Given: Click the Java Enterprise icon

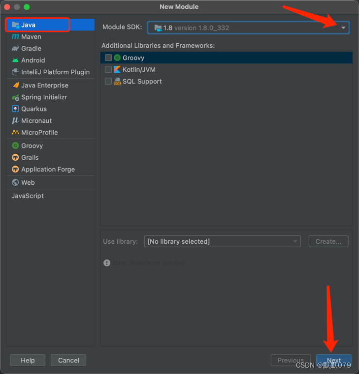Looking at the screenshot, I should pyautogui.click(x=16, y=85).
